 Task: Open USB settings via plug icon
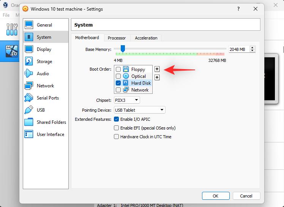click(28, 110)
